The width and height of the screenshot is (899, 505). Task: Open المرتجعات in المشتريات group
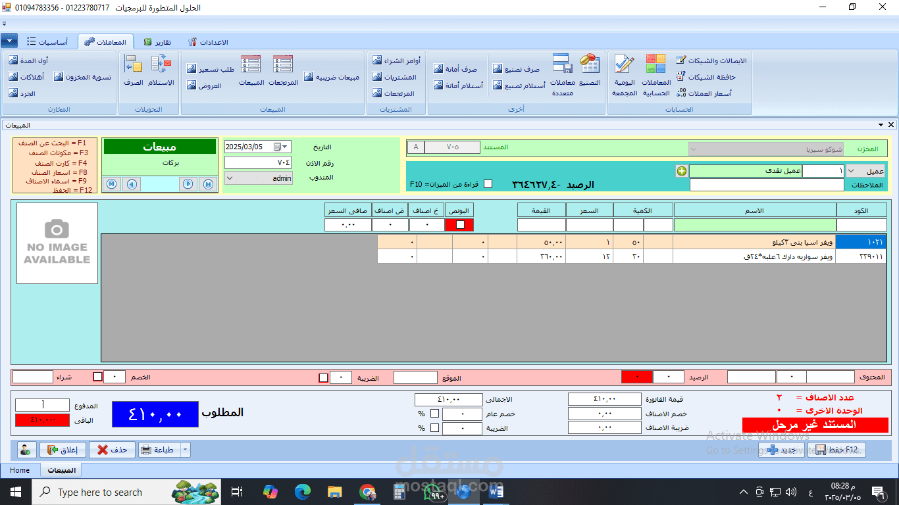tap(393, 93)
